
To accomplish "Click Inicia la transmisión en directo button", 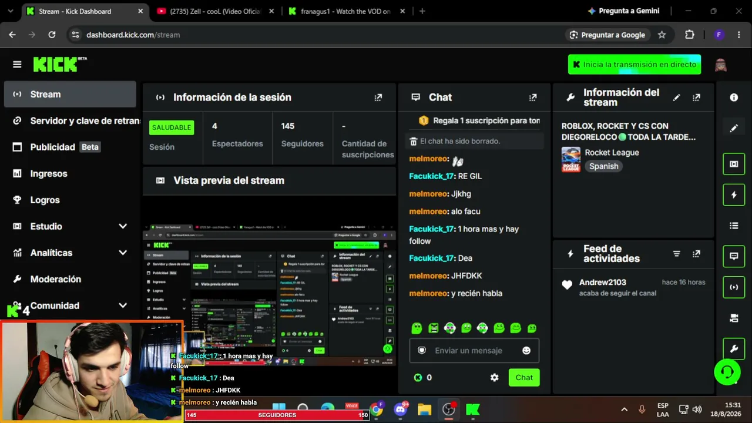I will [634, 65].
